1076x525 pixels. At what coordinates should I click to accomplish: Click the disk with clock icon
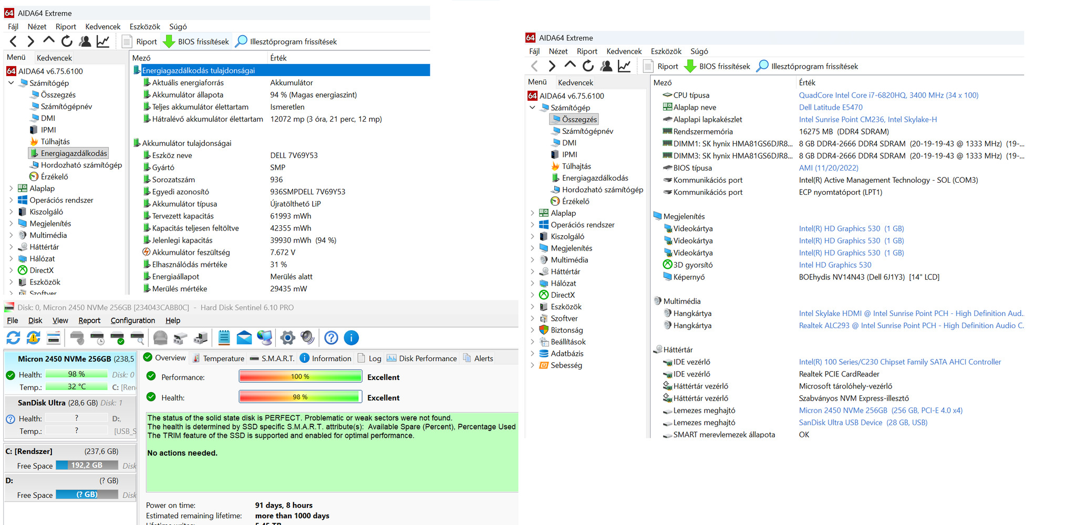pyautogui.click(x=98, y=338)
